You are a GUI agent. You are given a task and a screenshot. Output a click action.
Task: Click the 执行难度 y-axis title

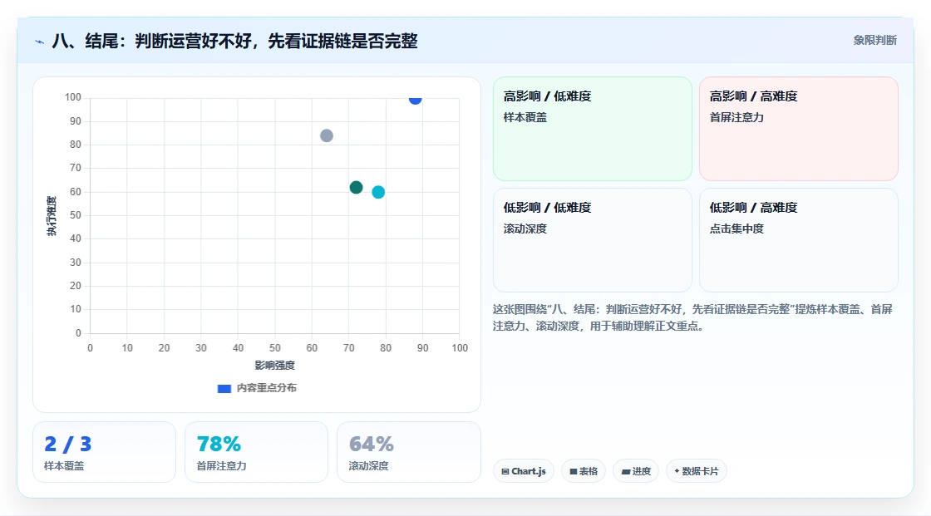(52, 216)
